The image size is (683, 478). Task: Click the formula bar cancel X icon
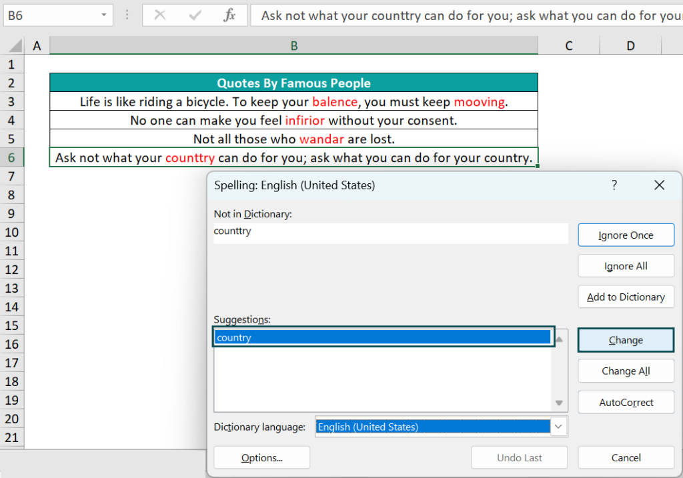coord(160,15)
